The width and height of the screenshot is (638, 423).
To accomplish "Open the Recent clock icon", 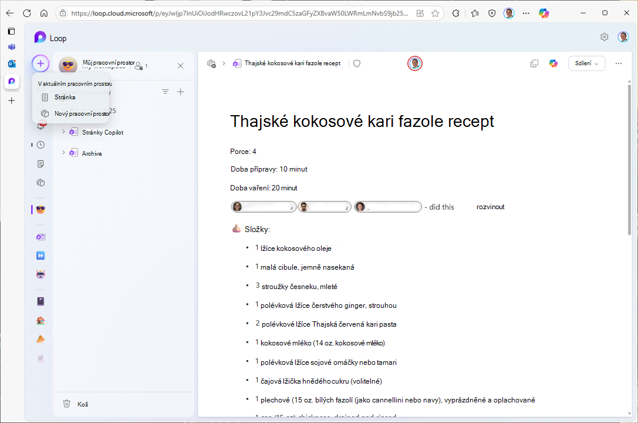I will (40, 145).
